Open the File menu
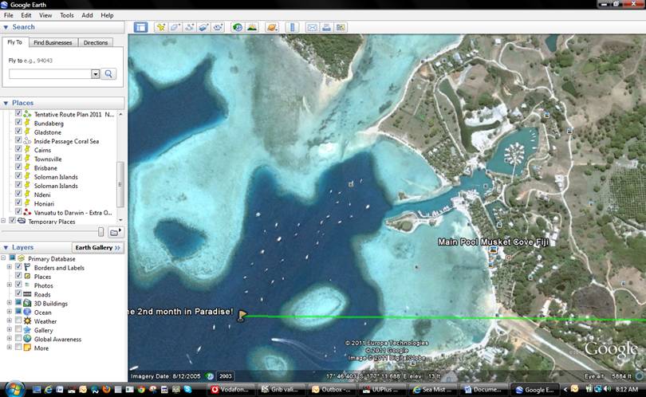646x397 pixels. tap(9, 15)
